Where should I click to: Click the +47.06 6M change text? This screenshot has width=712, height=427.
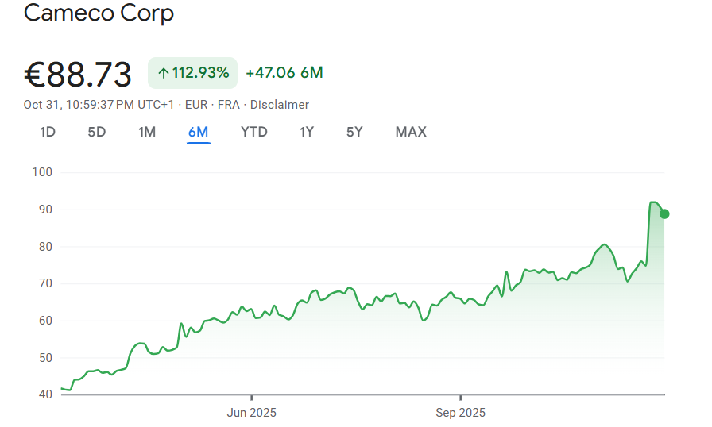click(284, 73)
